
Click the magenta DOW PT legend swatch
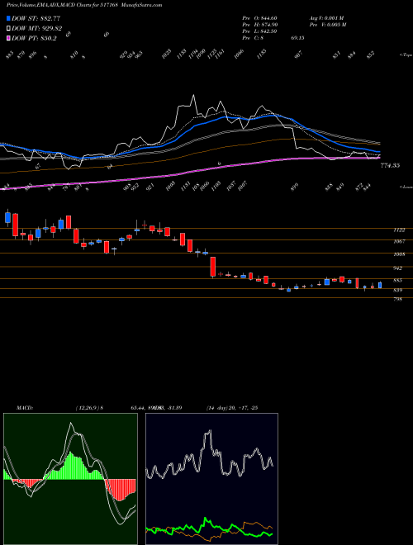(8, 38)
